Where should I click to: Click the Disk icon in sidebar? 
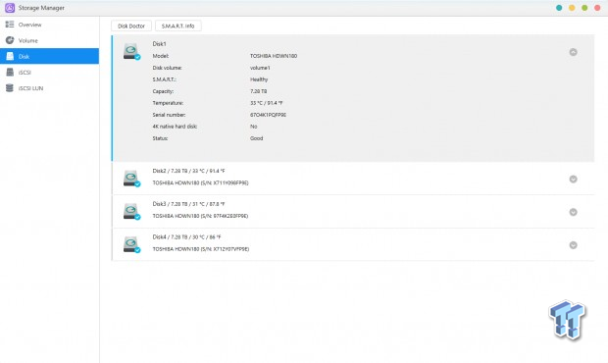(x=10, y=56)
